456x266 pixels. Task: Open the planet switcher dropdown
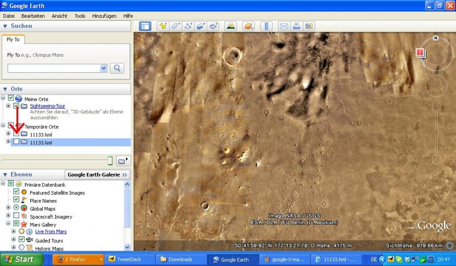[248, 26]
